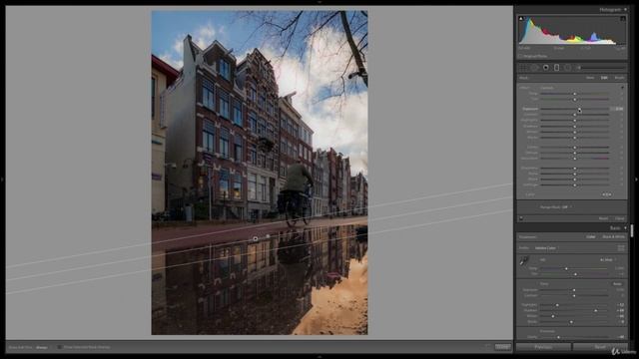Toggle highlight clipping indicator in histogram
The height and width of the screenshot is (359, 639).
[623, 18]
